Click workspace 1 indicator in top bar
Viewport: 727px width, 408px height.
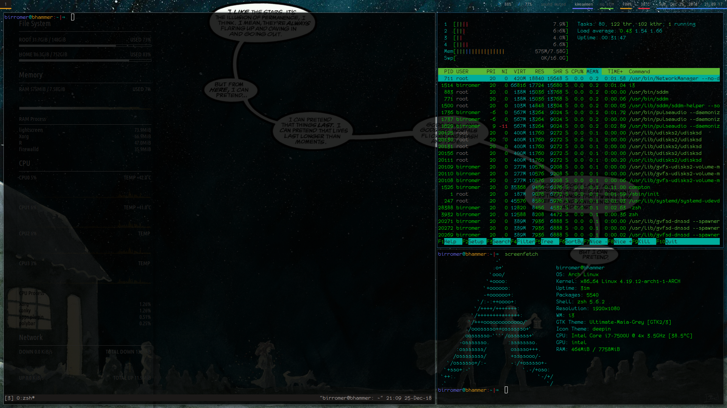6,5
